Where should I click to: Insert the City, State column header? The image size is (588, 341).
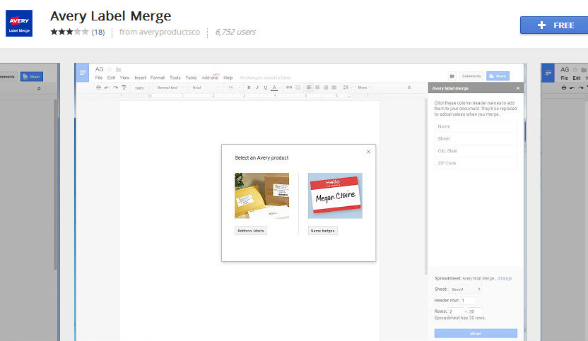click(x=476, y=150)
